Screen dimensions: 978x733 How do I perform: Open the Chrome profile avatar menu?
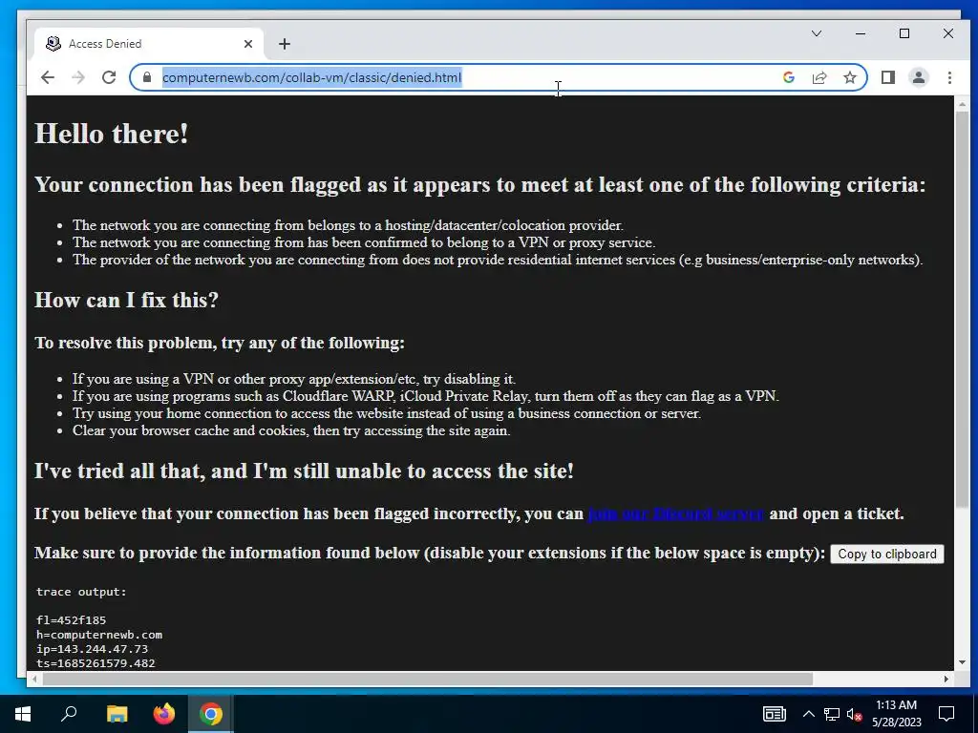[918, 77]
